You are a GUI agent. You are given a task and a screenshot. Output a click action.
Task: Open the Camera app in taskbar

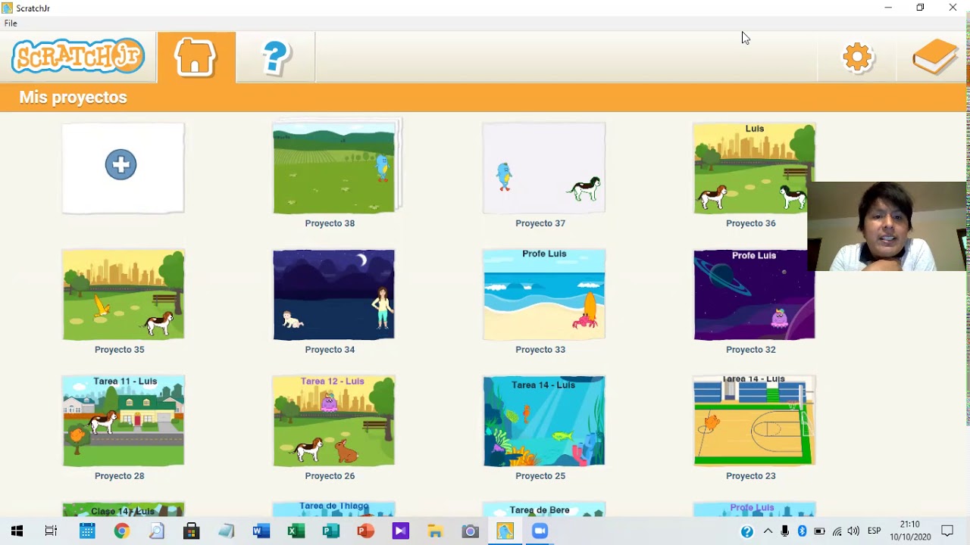[470, 531]
